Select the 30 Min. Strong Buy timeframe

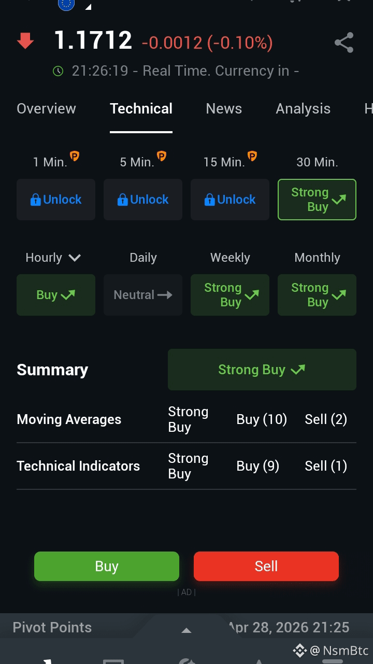[317, 200]
